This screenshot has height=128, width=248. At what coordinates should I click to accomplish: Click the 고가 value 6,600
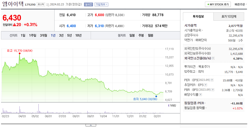point(99,15)
